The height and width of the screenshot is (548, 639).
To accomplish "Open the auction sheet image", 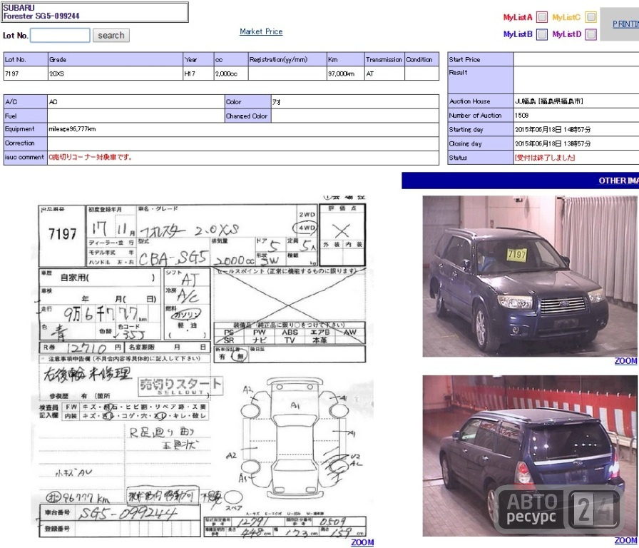I will coord(203,366).
